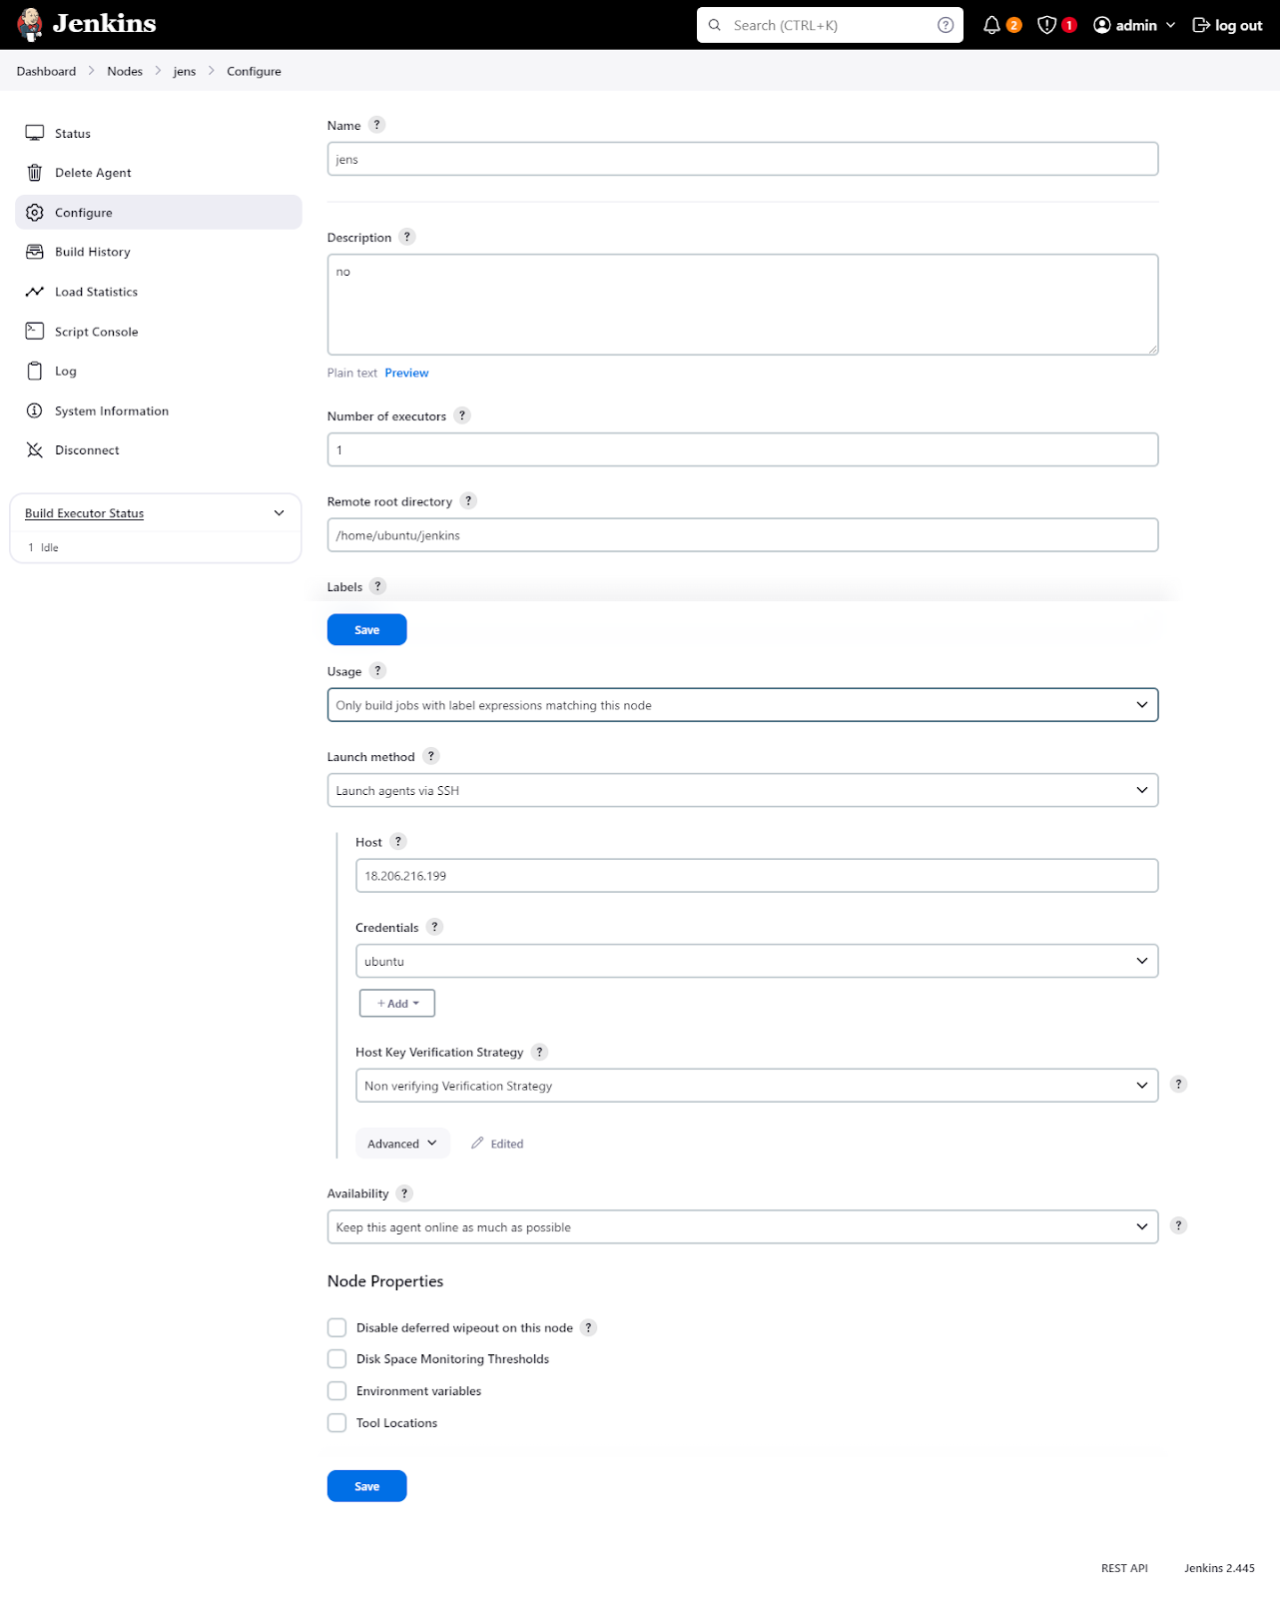Click the Preview link under Description

pos(406,373)
